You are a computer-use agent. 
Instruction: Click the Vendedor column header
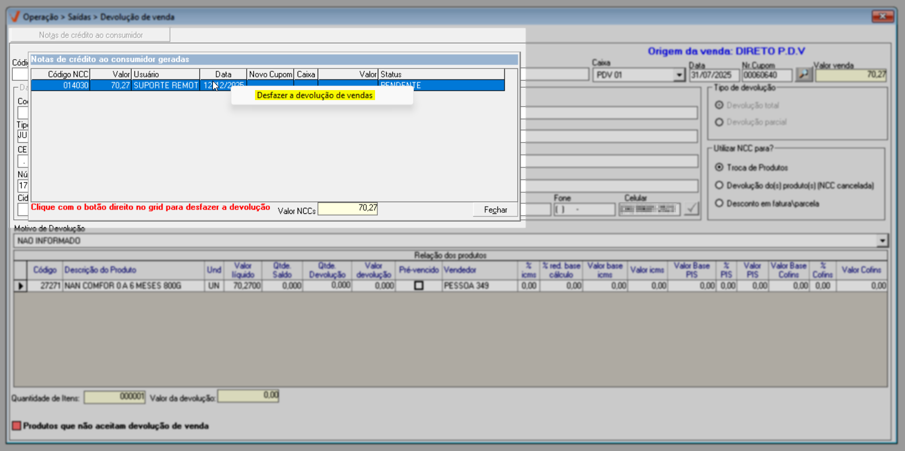point(480,270)
